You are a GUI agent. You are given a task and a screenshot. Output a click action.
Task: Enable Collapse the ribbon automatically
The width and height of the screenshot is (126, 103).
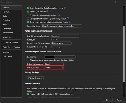(x=28, y=15)
